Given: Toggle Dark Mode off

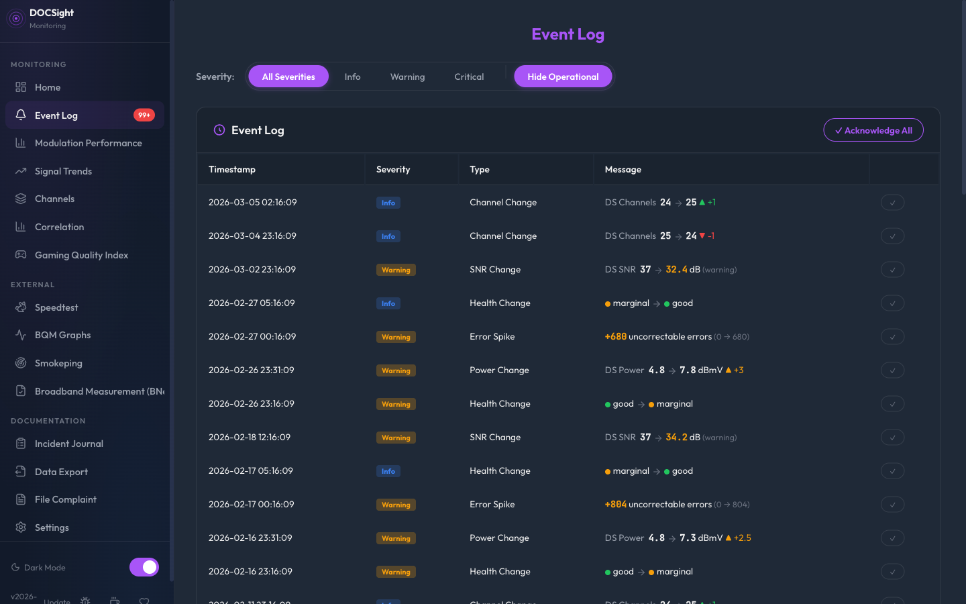Looking at the screenshot, I should [144, 567].
